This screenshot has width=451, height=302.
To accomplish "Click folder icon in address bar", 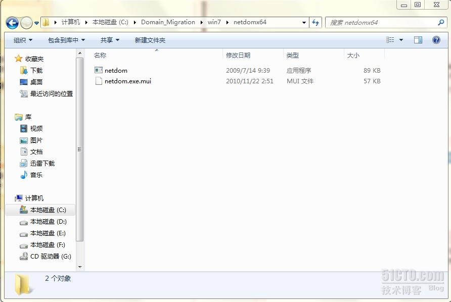I will click(x=46, y=22).
